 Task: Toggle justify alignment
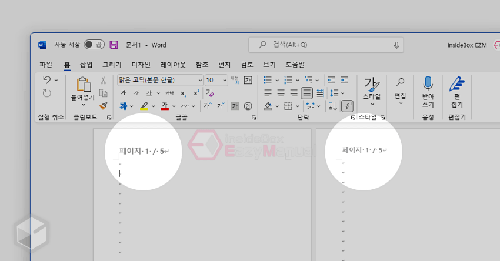[x=306, y=93]
